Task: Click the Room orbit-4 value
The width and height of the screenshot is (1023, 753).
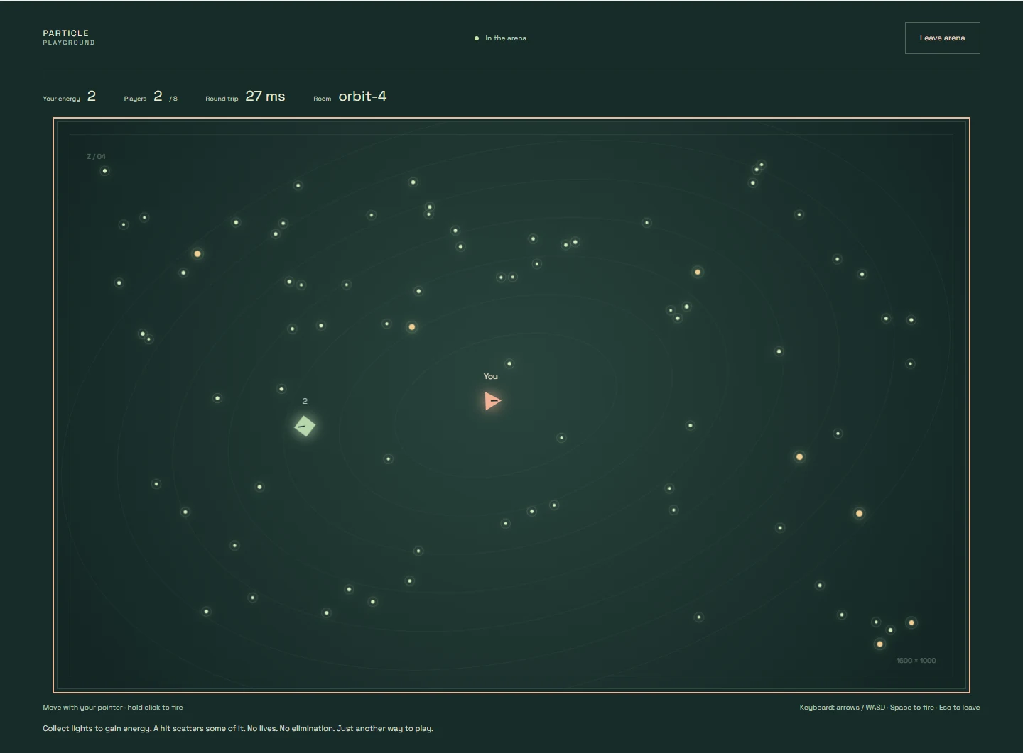Action: [x=362, y=96]
